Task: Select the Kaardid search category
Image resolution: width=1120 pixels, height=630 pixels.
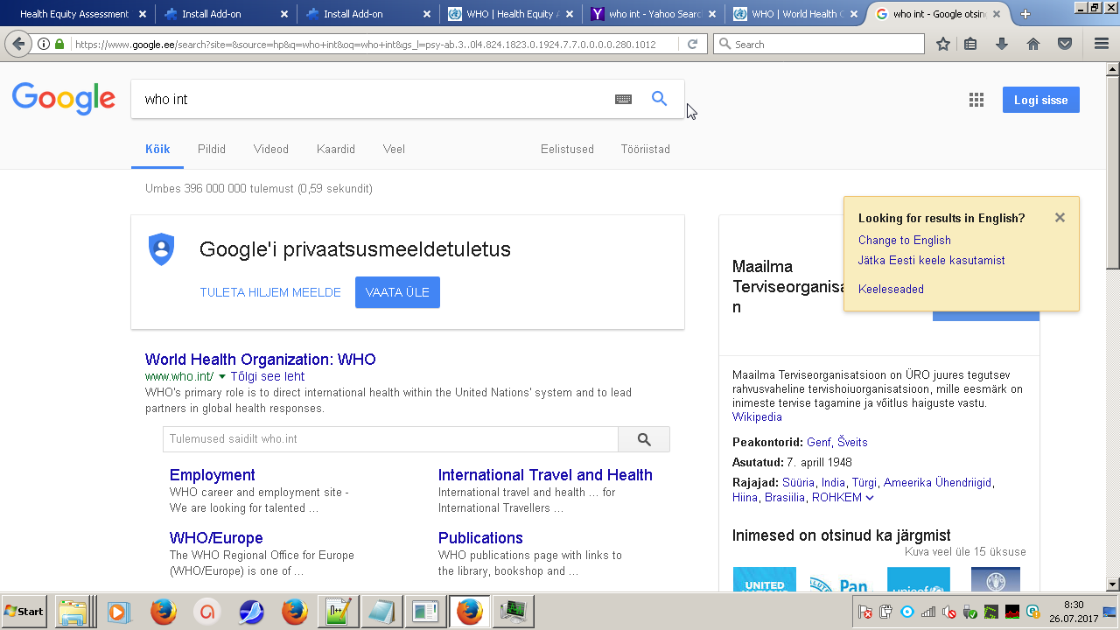Action: pos(336,150)
